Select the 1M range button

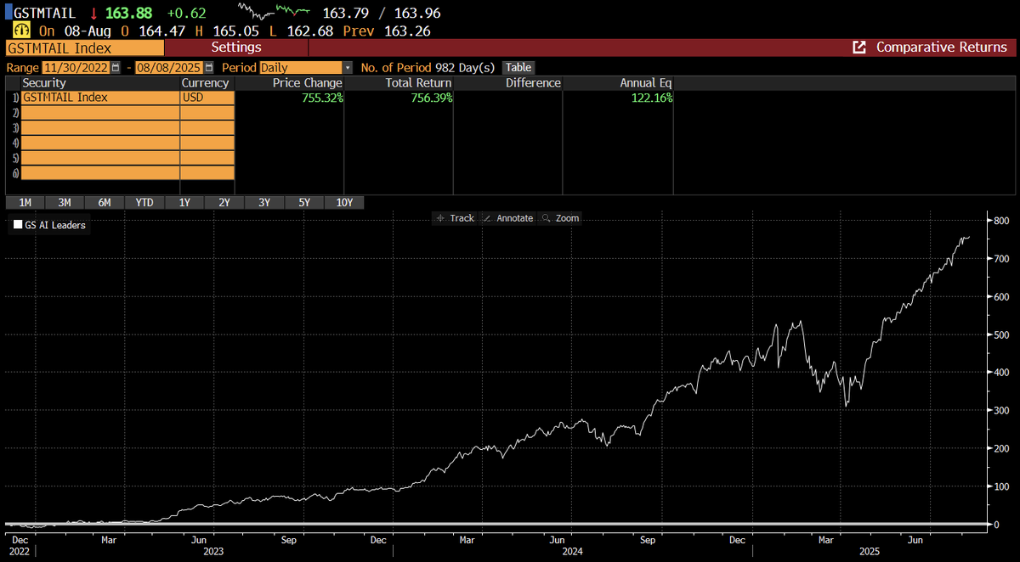tap(25, 202)
